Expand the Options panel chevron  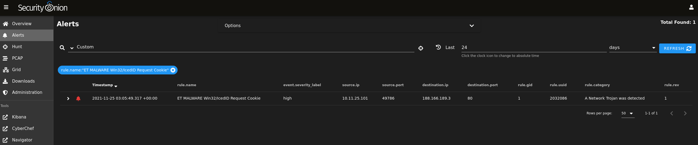click(x=471, y=26)
